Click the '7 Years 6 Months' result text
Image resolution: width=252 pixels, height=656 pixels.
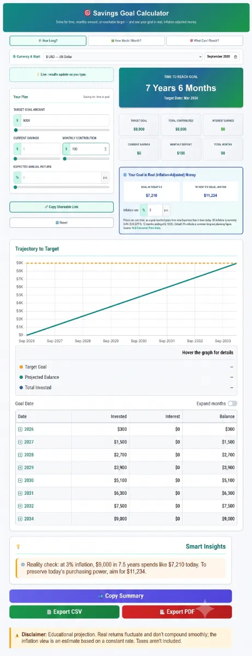coord(181,88)
